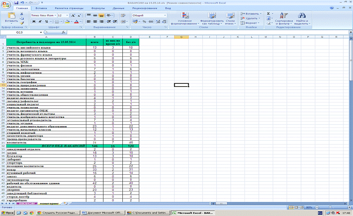Toggle center horizontal alignment

click(95, 21)
